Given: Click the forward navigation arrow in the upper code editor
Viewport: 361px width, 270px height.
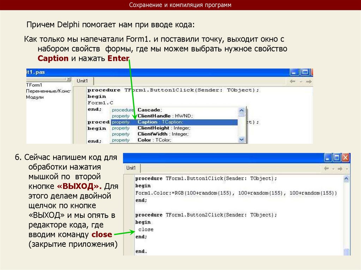Looking at the screenshot, I should point(309,81).
